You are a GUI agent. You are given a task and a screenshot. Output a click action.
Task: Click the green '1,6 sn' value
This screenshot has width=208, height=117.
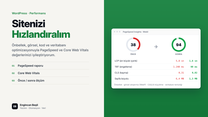pos(193,61)
